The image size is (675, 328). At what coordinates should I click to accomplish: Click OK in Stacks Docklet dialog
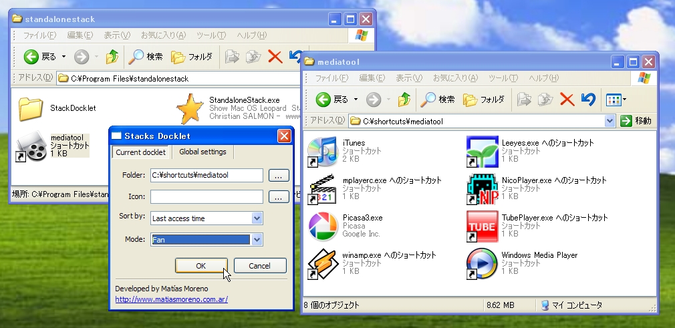[201, 266]
